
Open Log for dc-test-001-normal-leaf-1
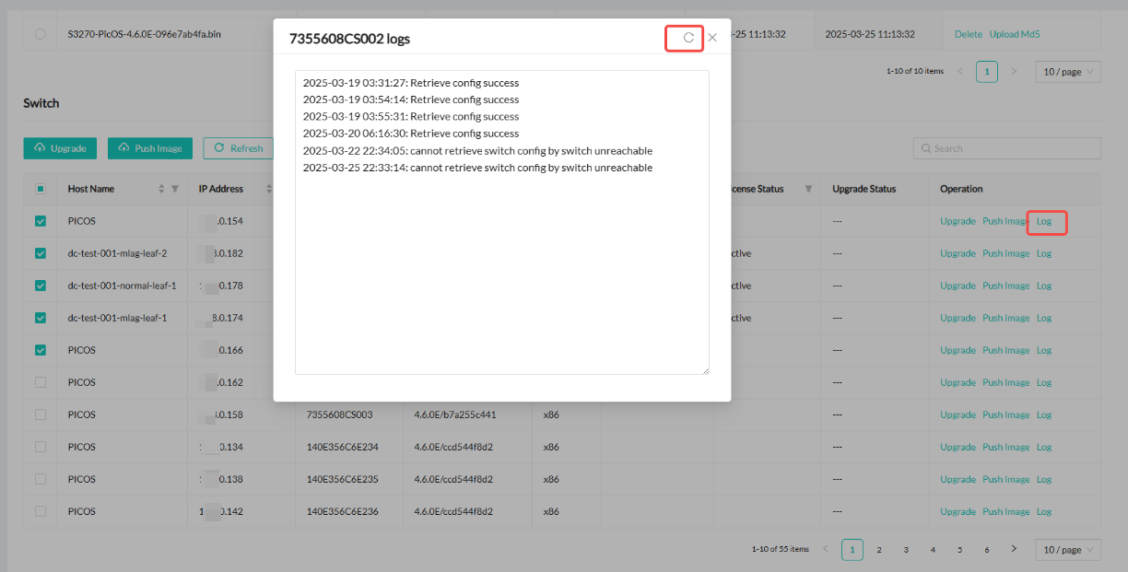click(x=1043, y=286)
